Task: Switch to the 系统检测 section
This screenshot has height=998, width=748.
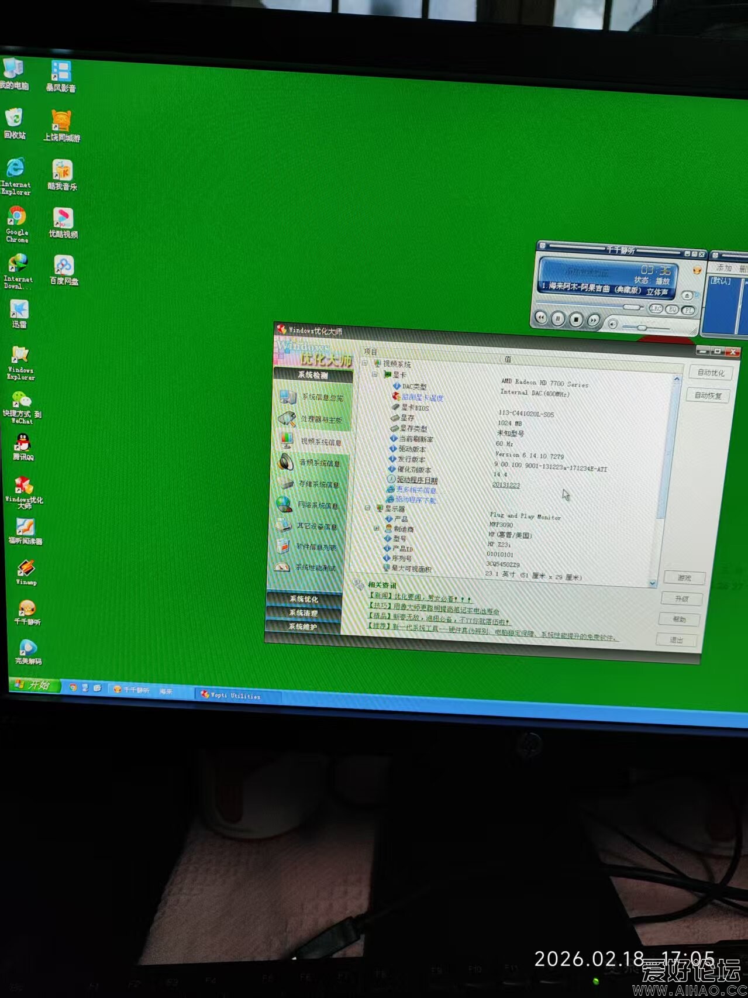Action: click(313, 375)
